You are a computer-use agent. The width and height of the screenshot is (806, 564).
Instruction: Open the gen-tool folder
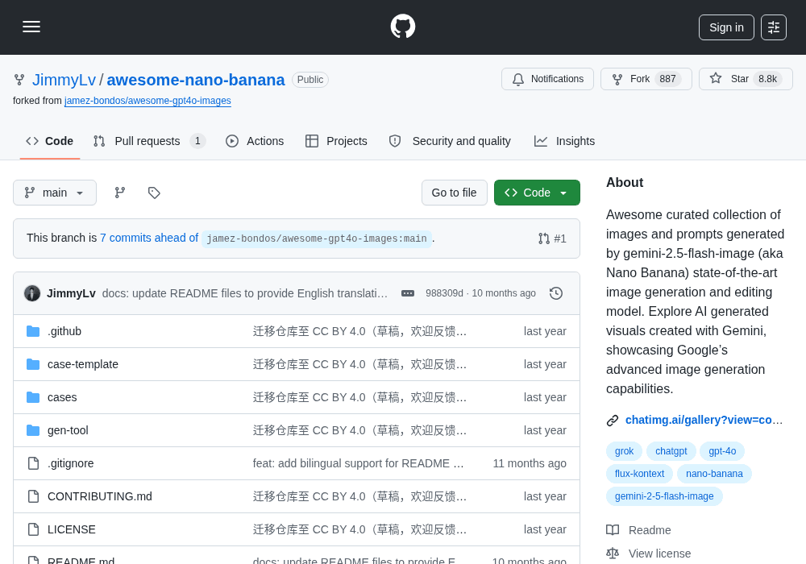click(68, 430)
